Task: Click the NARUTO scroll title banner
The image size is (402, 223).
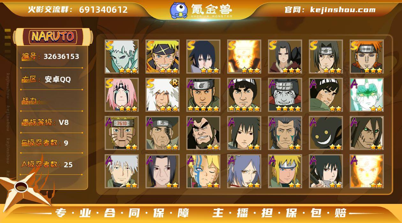Action: (x=53, y=37)
